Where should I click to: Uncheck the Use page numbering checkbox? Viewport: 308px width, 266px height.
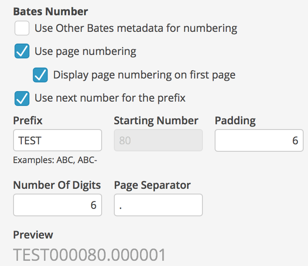[x=22, y=51]
